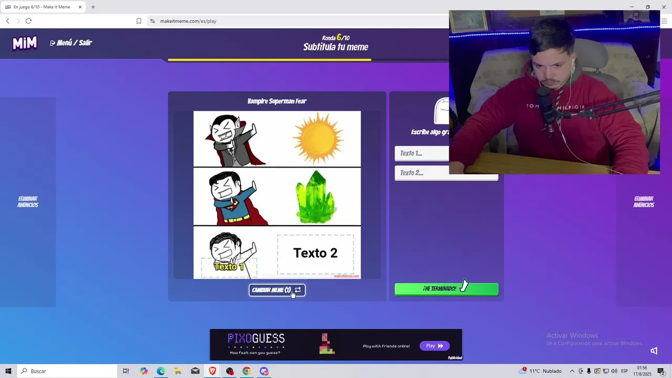Viewport: 672px width, 378px height.
Task: Click the Buscar taskbar search box
Action: [68, 371]
